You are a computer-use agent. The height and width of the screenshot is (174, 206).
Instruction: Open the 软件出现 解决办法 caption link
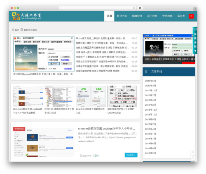click(59, 111)
